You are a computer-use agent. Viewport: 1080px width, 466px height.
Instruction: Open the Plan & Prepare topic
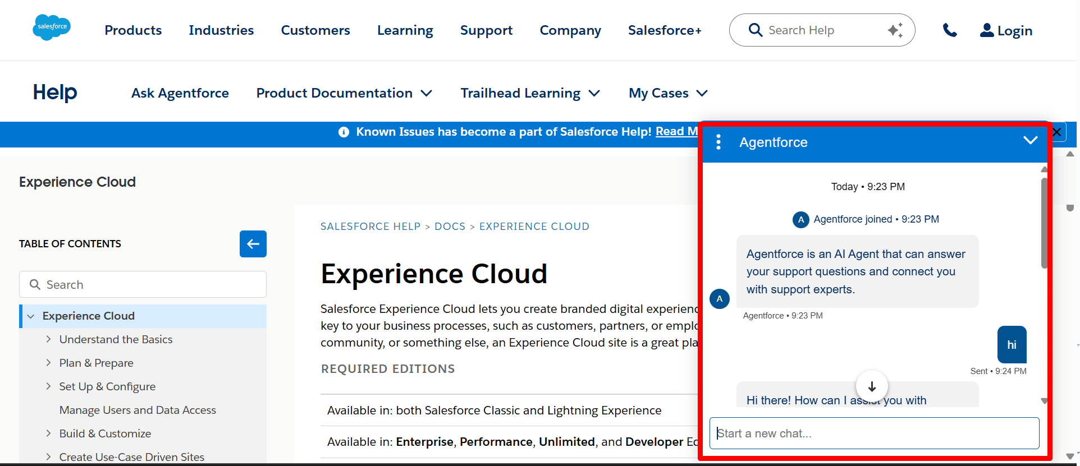coord(97,363)
